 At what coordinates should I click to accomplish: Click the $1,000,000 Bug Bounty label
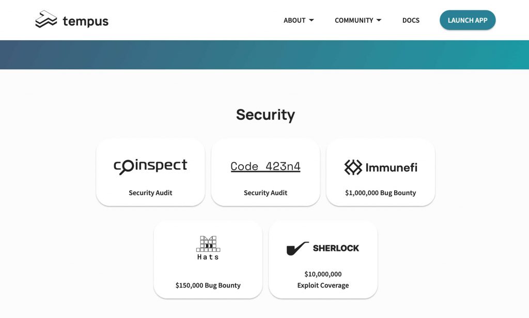pyautogui.click(x=380, y=193)
